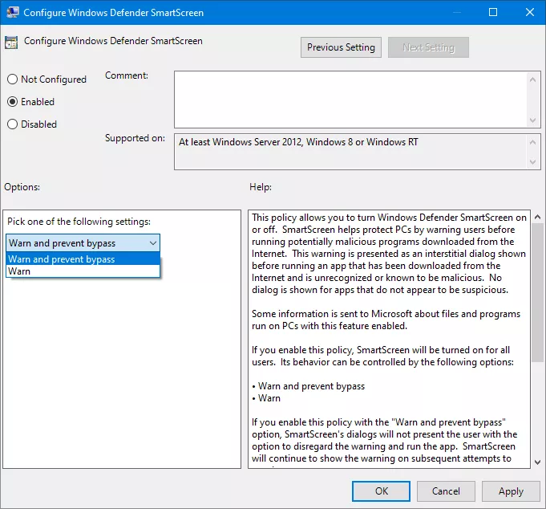Choose the 'Warn' option in dropdown list
The height and width of the screenshot is (509, 546).
point(83,271)
